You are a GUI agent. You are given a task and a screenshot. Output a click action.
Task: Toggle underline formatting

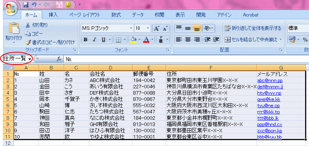point(103,40)
